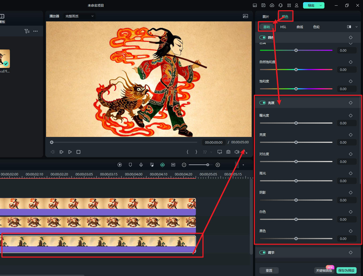Click the 对比度 slider handle
The width and height of the screenshot is (363, 276).
coord(296,162)
